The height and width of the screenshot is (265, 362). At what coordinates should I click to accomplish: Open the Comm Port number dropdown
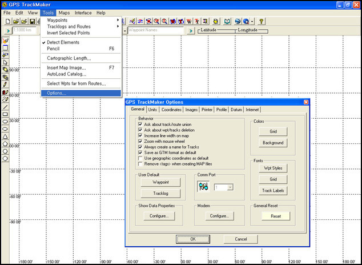coord(230,187)
